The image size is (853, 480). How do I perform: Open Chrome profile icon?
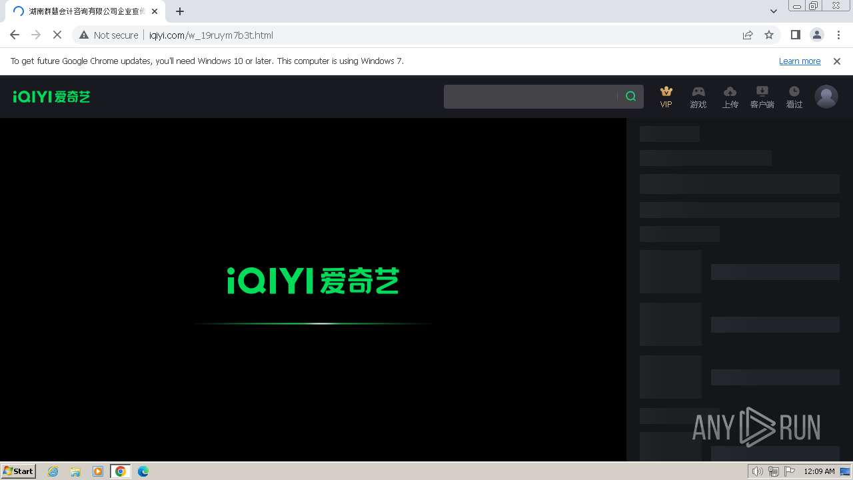click(817, 35)
